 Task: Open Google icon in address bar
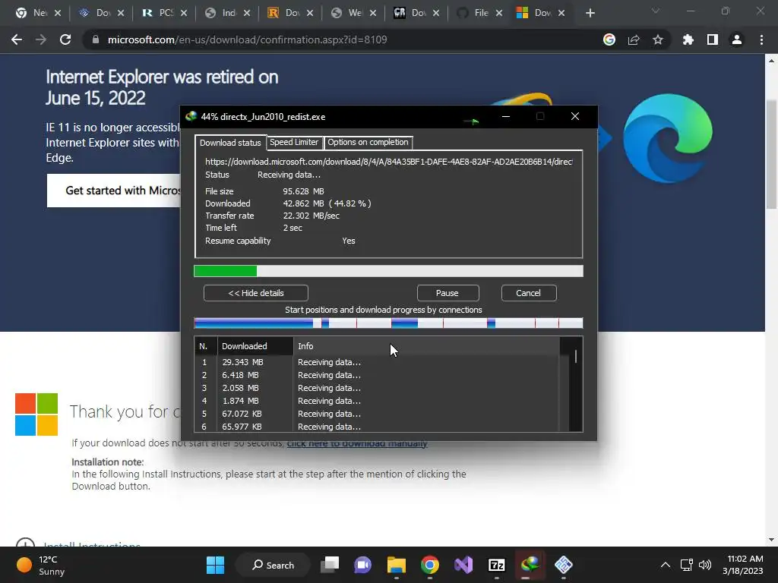click(609, 39)
